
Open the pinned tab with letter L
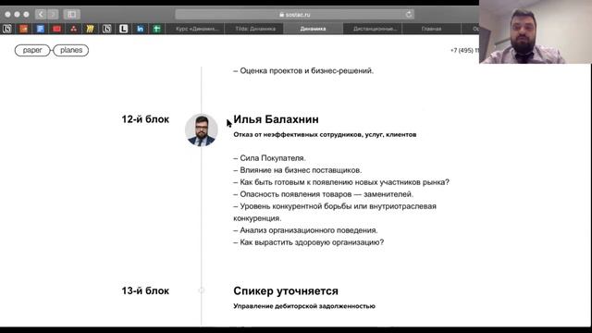123,29
